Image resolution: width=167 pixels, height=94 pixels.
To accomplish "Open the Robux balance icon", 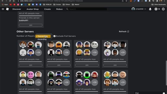I will [156, 9].
